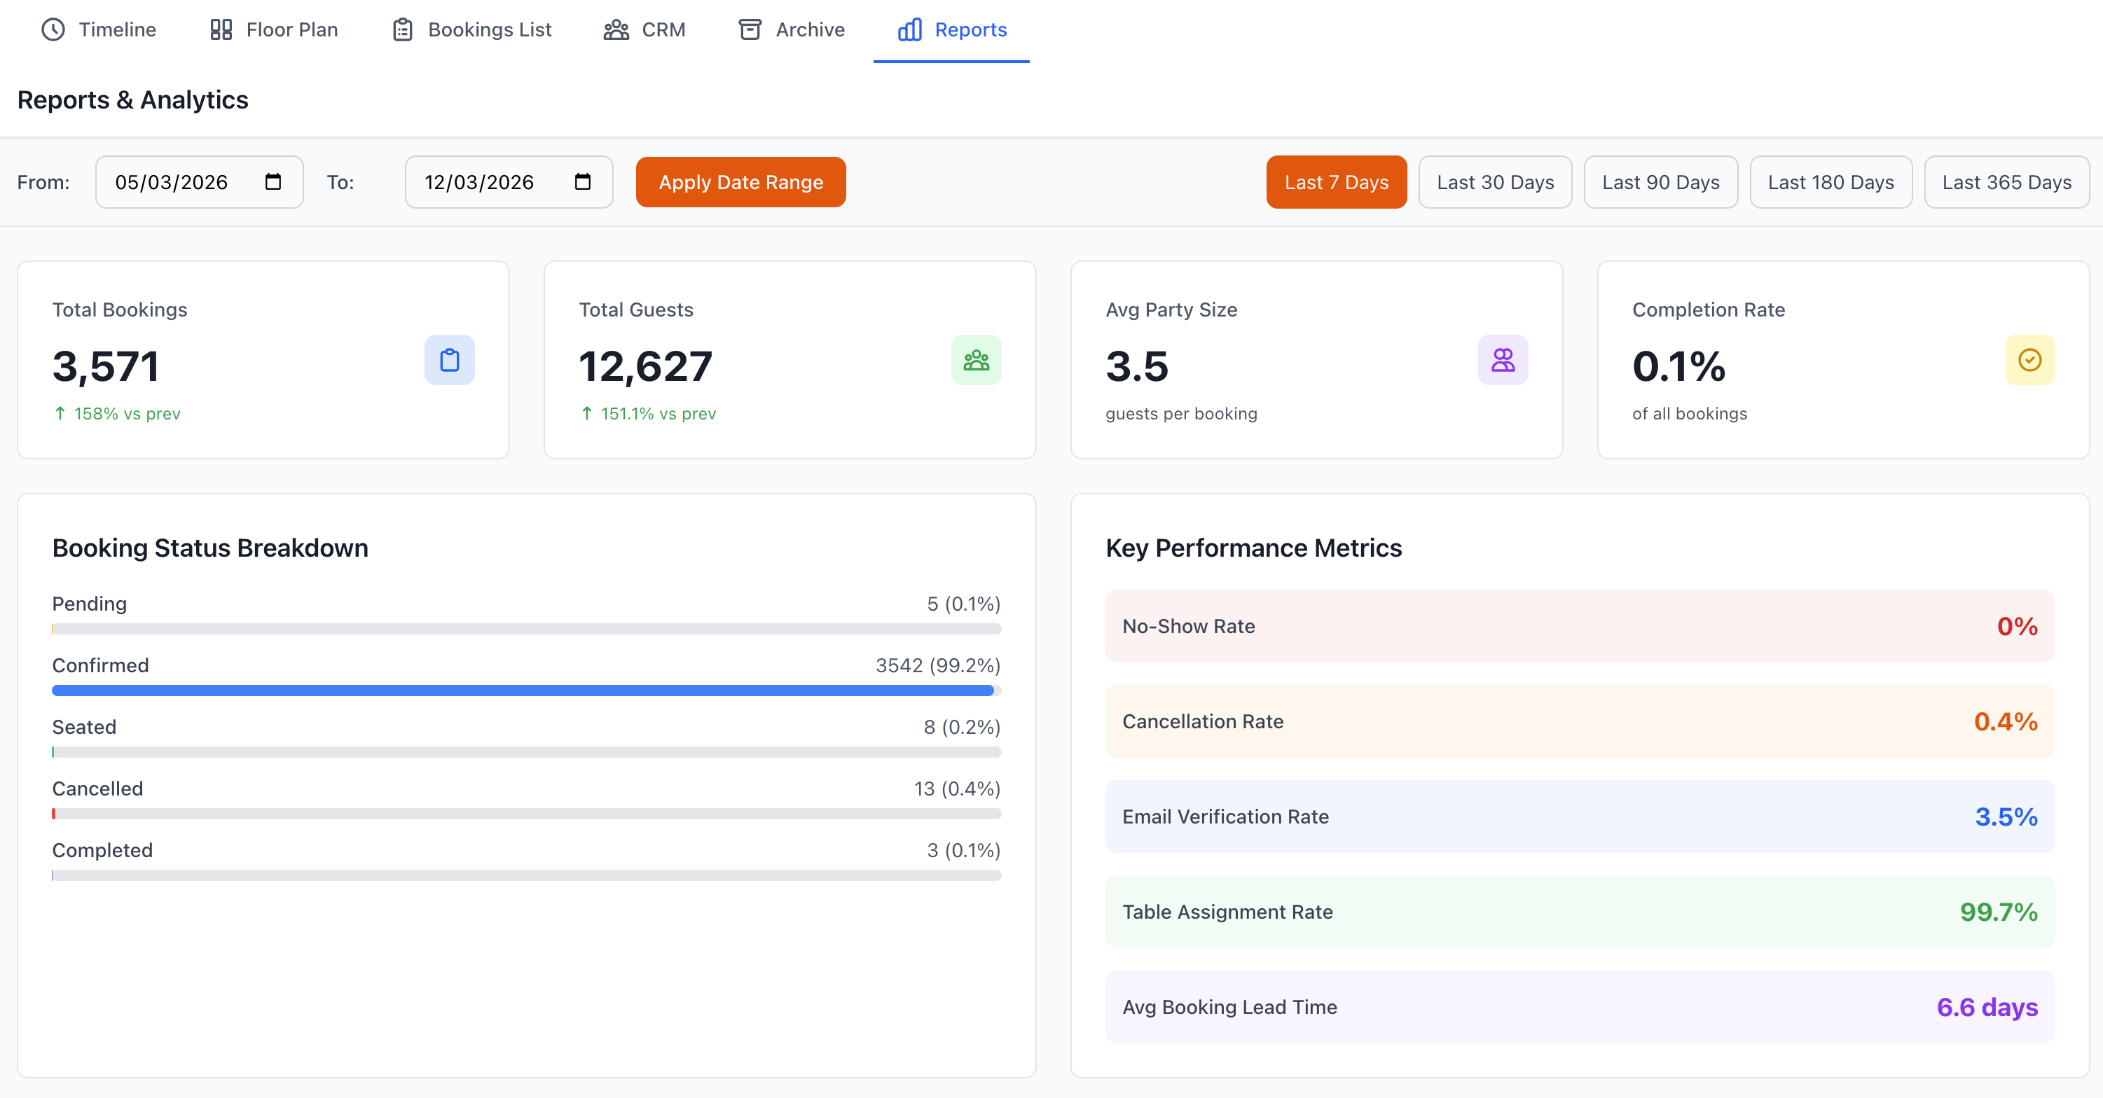Click the Archive box icon

[x=751, y=29]
